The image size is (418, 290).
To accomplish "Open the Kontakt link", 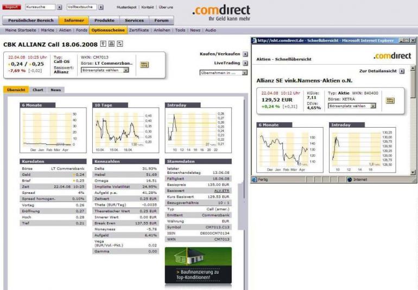I will pyautogui.click(x=148, y=7).
